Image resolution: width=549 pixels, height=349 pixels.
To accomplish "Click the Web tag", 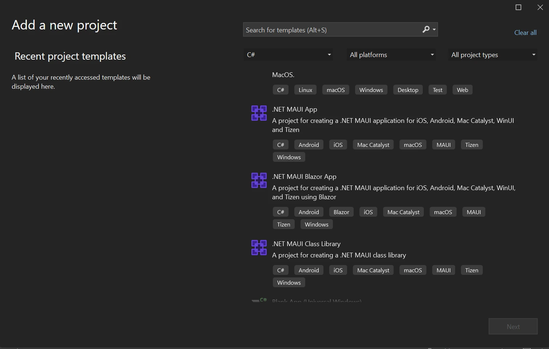I will click(462, 90).
